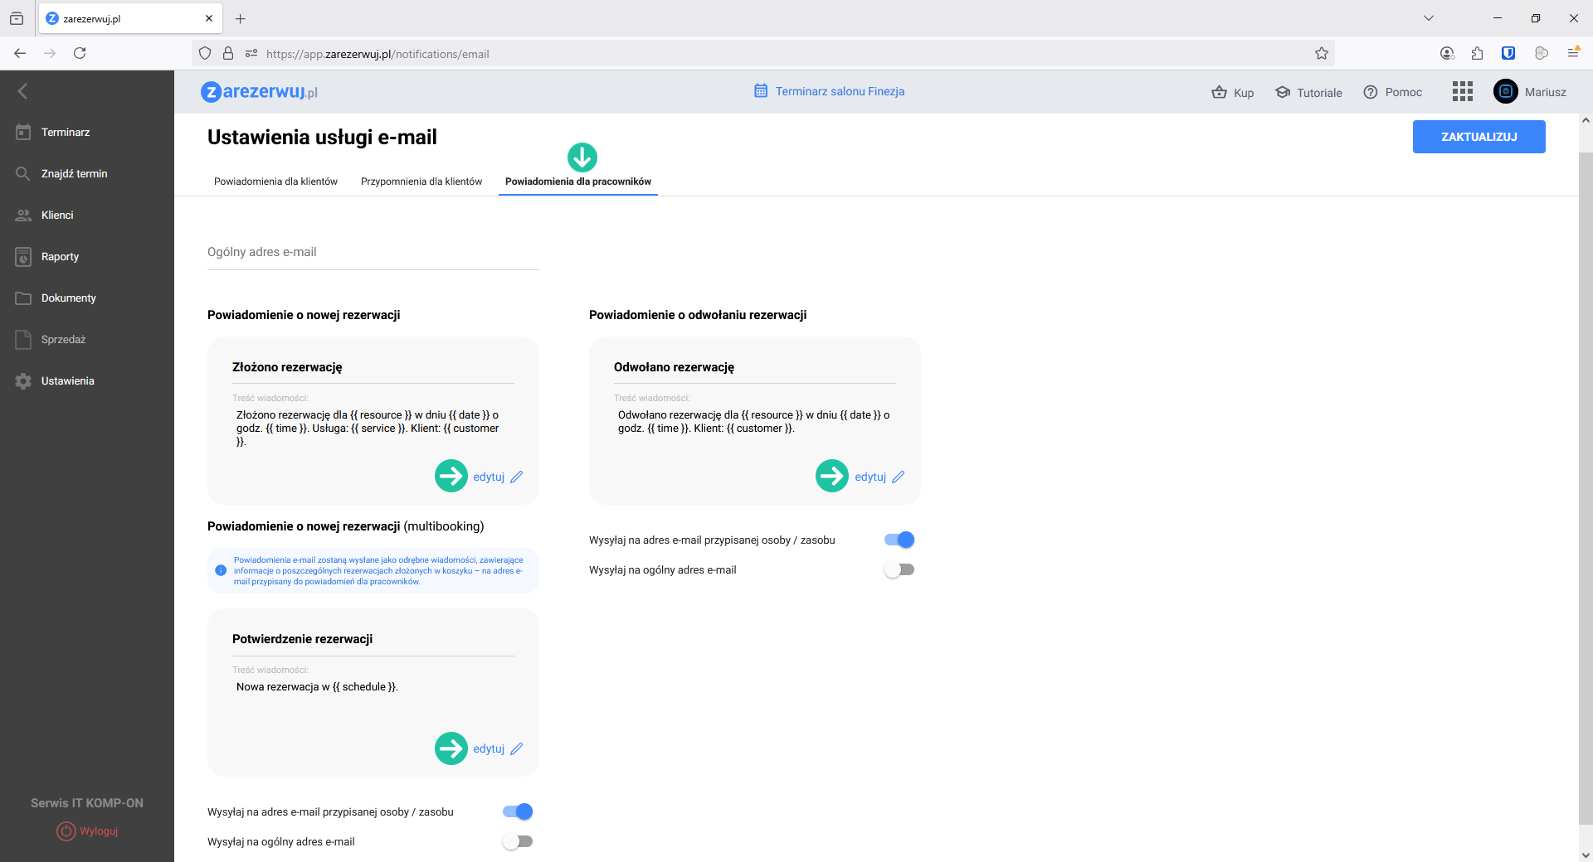Click the Klienci people icon
The width and height of the screenshot is (1593, 862).
23,215
